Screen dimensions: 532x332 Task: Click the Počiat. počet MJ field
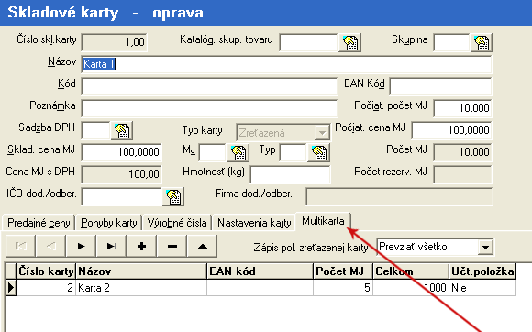point(462,108)
